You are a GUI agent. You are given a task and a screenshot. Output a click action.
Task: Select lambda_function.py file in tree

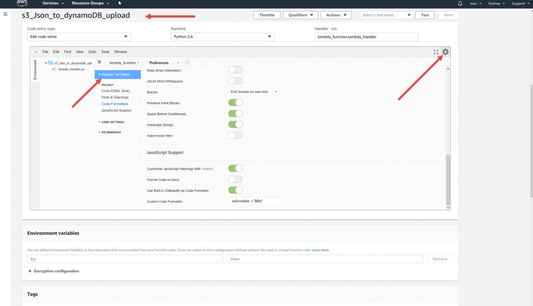point(70,69)
